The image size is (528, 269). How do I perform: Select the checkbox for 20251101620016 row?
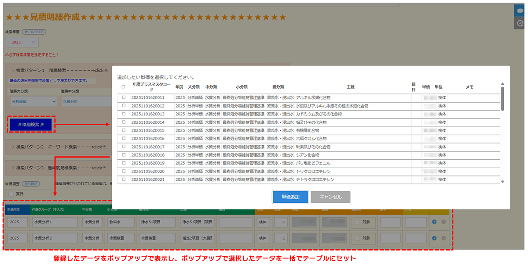pyautogui.click(x=124, y=139)
